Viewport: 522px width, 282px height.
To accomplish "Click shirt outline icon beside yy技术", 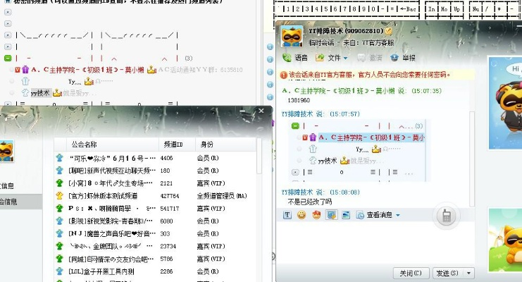I will click(x=25, y=93).
